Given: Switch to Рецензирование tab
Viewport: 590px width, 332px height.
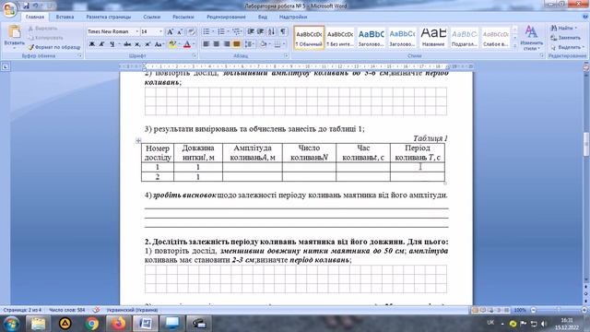Looking at the screenshot, I should pyautogui.click(x=226, y=17).
